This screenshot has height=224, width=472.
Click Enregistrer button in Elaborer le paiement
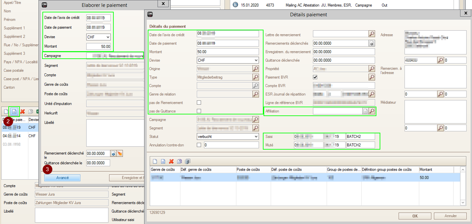(x=127, y=178)
